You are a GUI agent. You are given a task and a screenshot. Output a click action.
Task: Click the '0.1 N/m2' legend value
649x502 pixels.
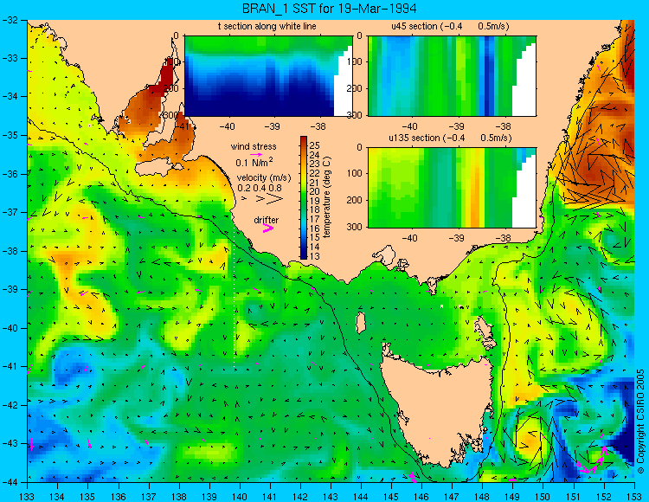click(x=254, y=162)
